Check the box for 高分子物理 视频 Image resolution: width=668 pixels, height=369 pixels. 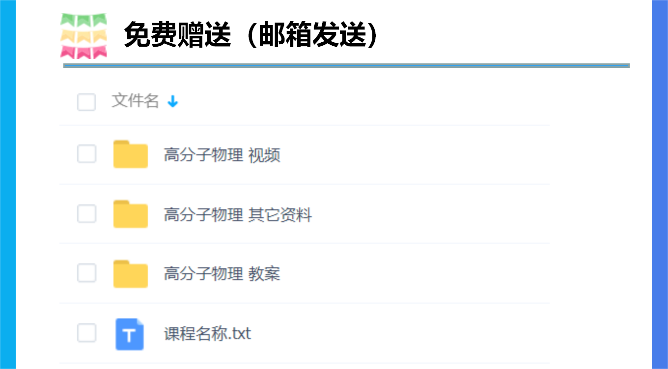[x=86, y=154]
